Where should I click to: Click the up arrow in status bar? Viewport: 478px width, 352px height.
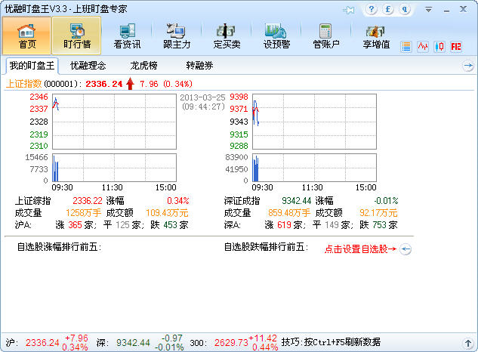tap(468, 343)
